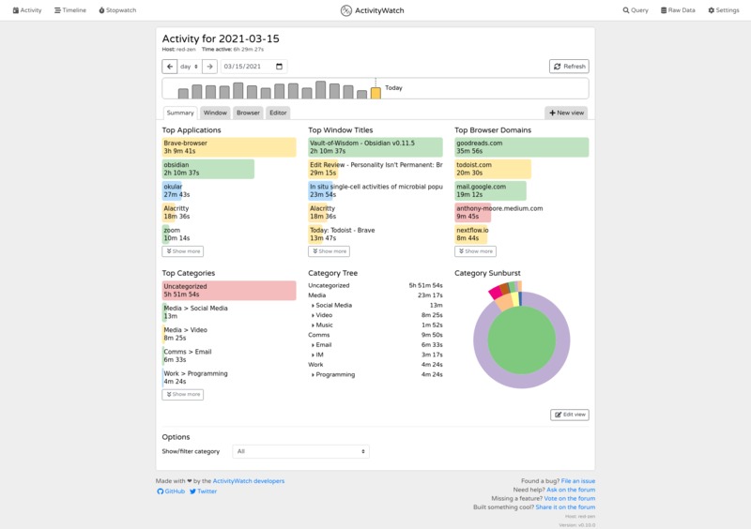
Task: Select Vault-of-Wisdom Obsidian window title
Action: pos(375,147)
